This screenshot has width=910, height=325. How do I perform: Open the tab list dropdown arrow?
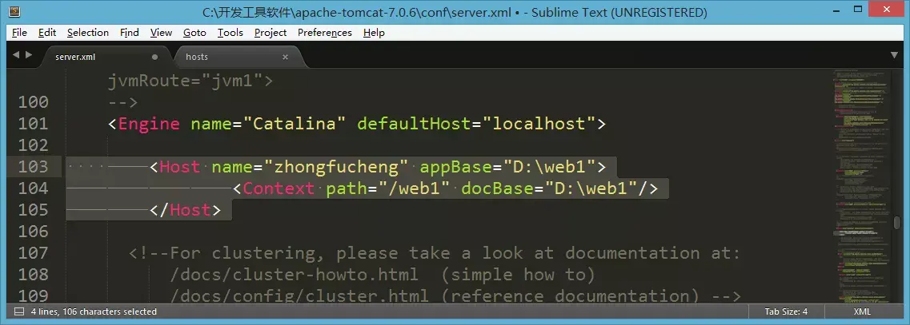[894, 55]
